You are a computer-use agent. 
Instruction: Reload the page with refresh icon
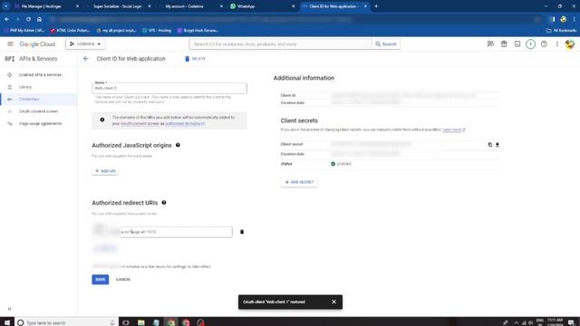pyautogui.click(x=28, y=19)
